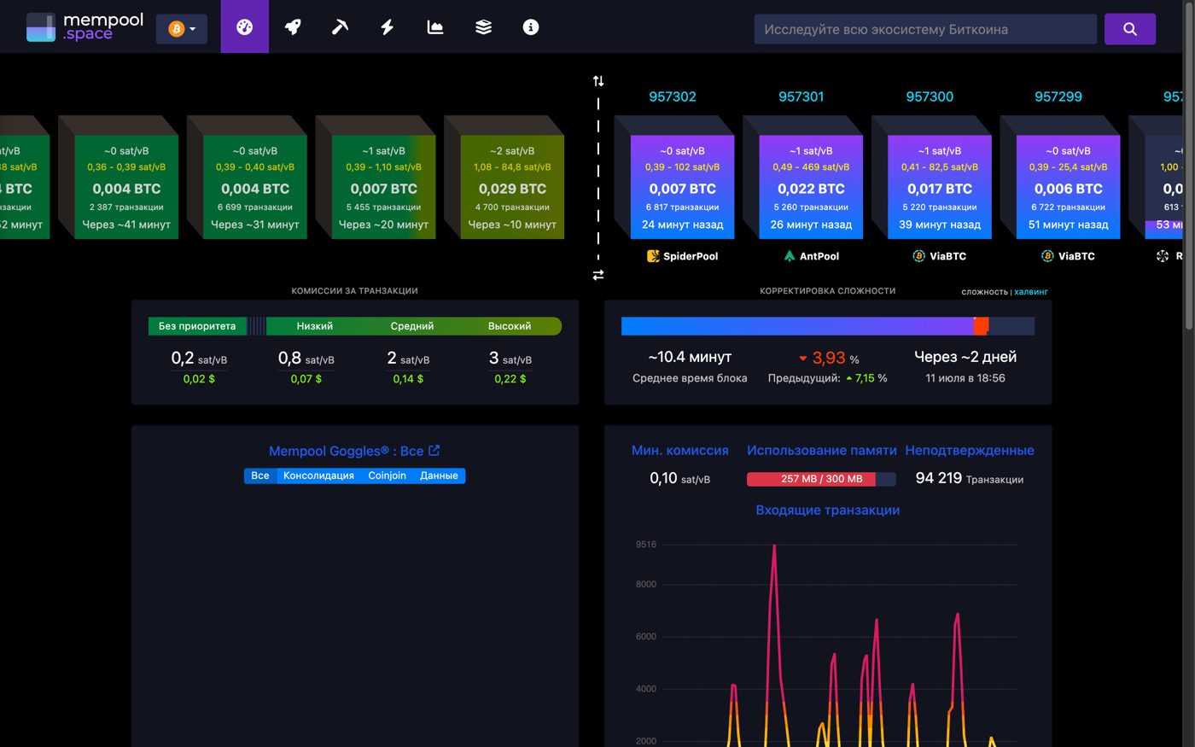Select the dashboard gauge icon in navbar
1195x747 pixels.
244,27
